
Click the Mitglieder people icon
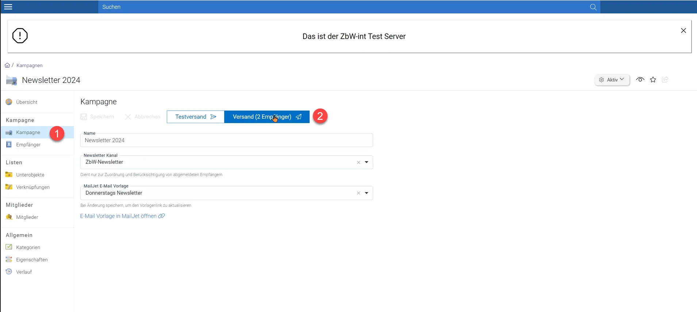pos(9,217)
